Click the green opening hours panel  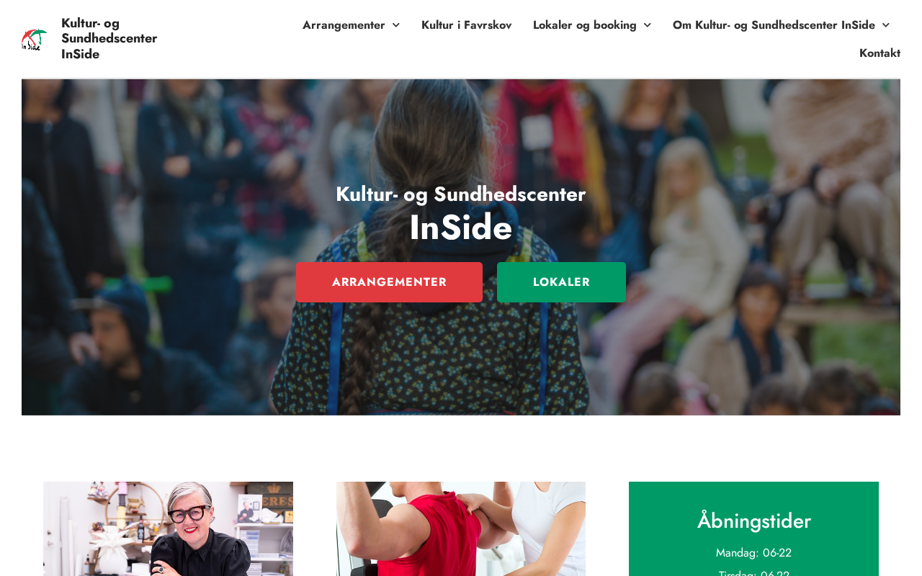tap(753, 528)
